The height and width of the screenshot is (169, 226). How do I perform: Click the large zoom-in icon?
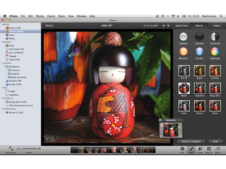click(x=39, y=149)
